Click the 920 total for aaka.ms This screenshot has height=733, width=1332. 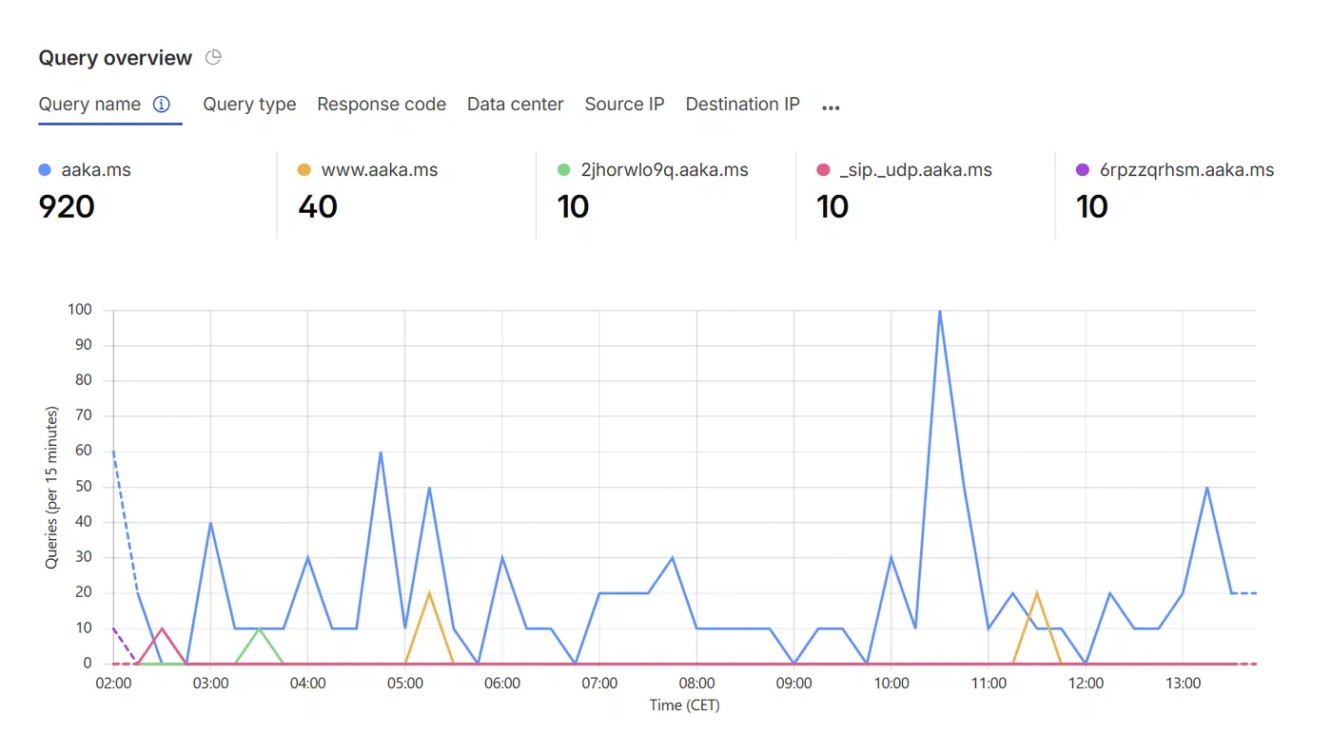[x=67, y=206]
